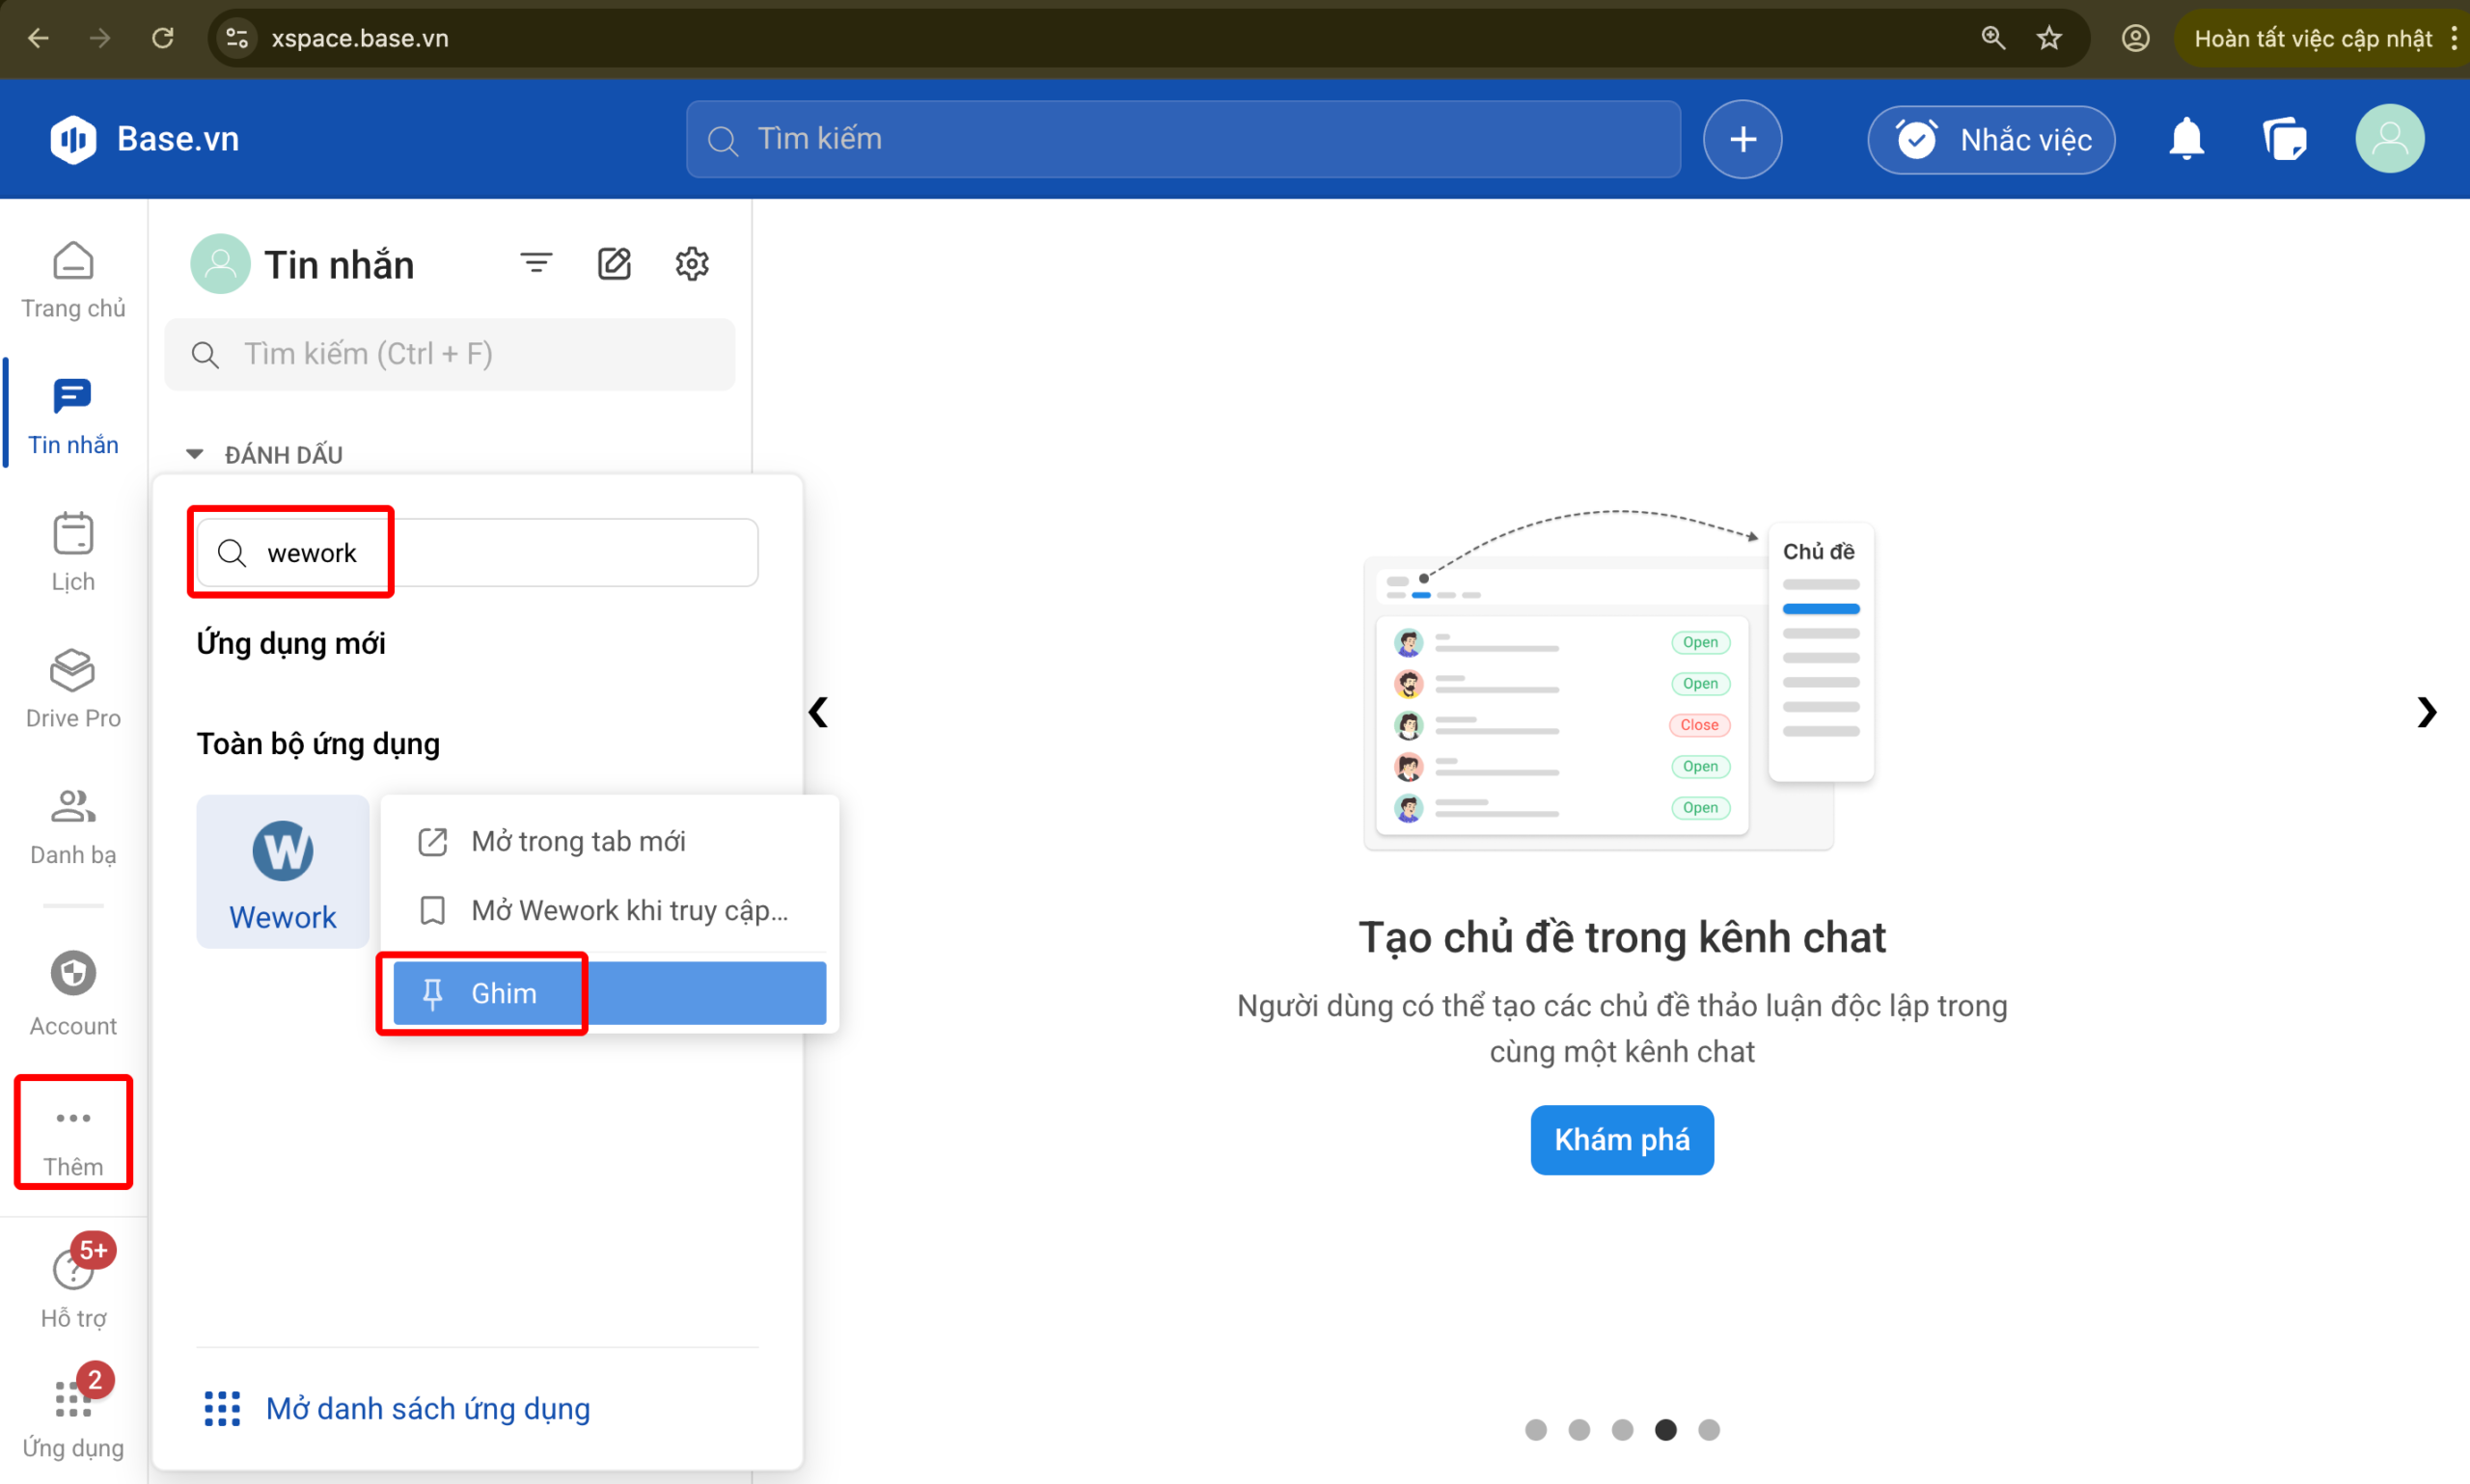Open the profile avatar in top bar
Viewport: 2470px width, 1484px height.
[2390, 139]
